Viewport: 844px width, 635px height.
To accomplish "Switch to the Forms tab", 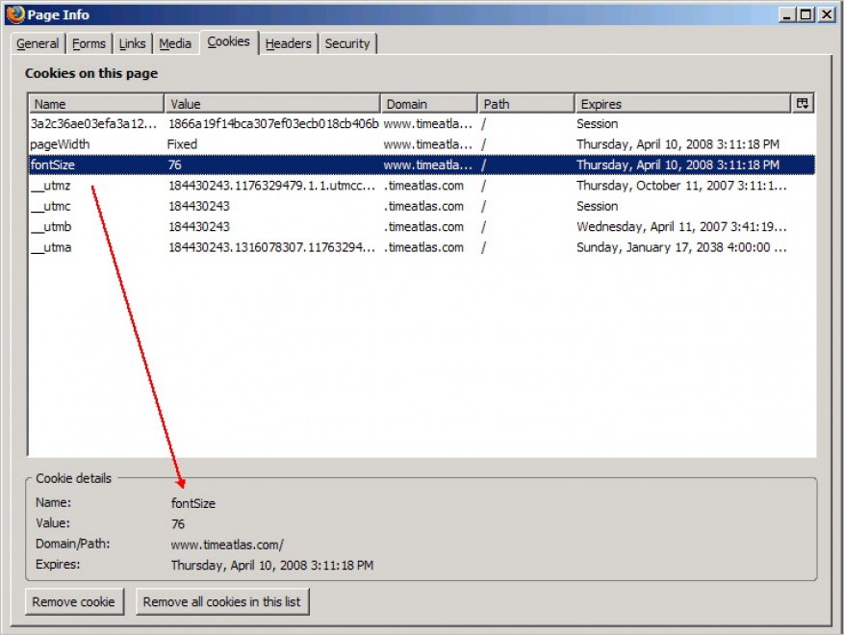I will pyautogui.click(x=89, y=43).
